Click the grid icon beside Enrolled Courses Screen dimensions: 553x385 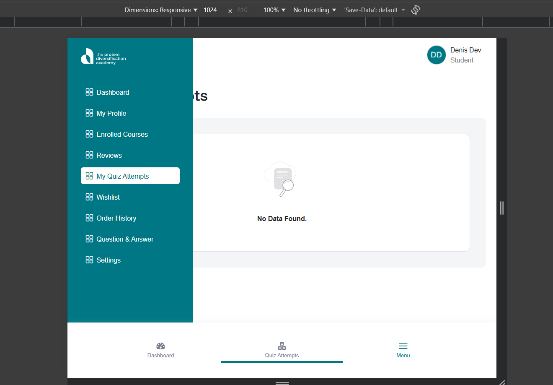89,134
